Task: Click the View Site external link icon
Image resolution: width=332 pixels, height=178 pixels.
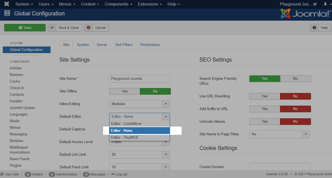Action: click(x=2, y=174)
